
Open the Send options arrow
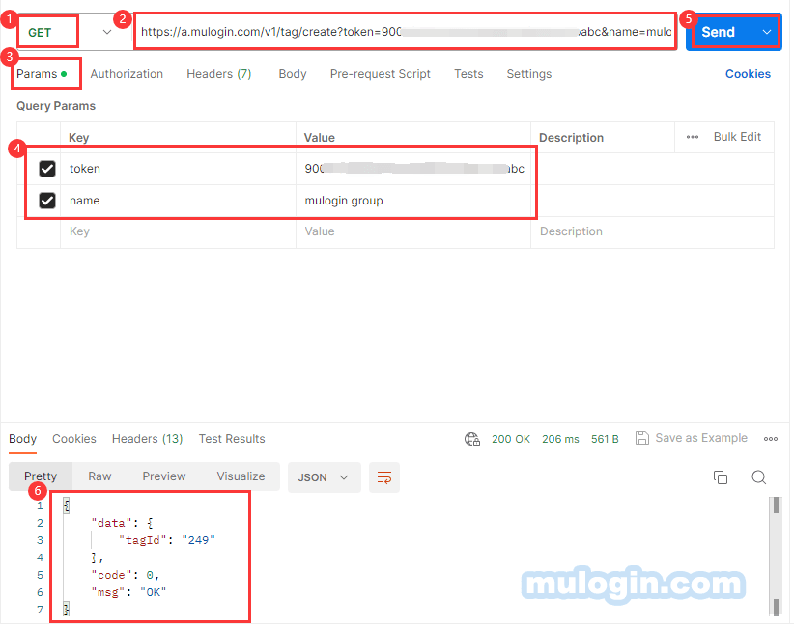767,32
